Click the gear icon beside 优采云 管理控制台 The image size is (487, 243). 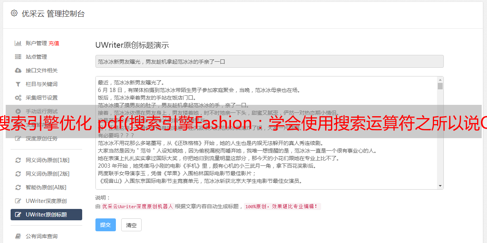click(14, 13)
